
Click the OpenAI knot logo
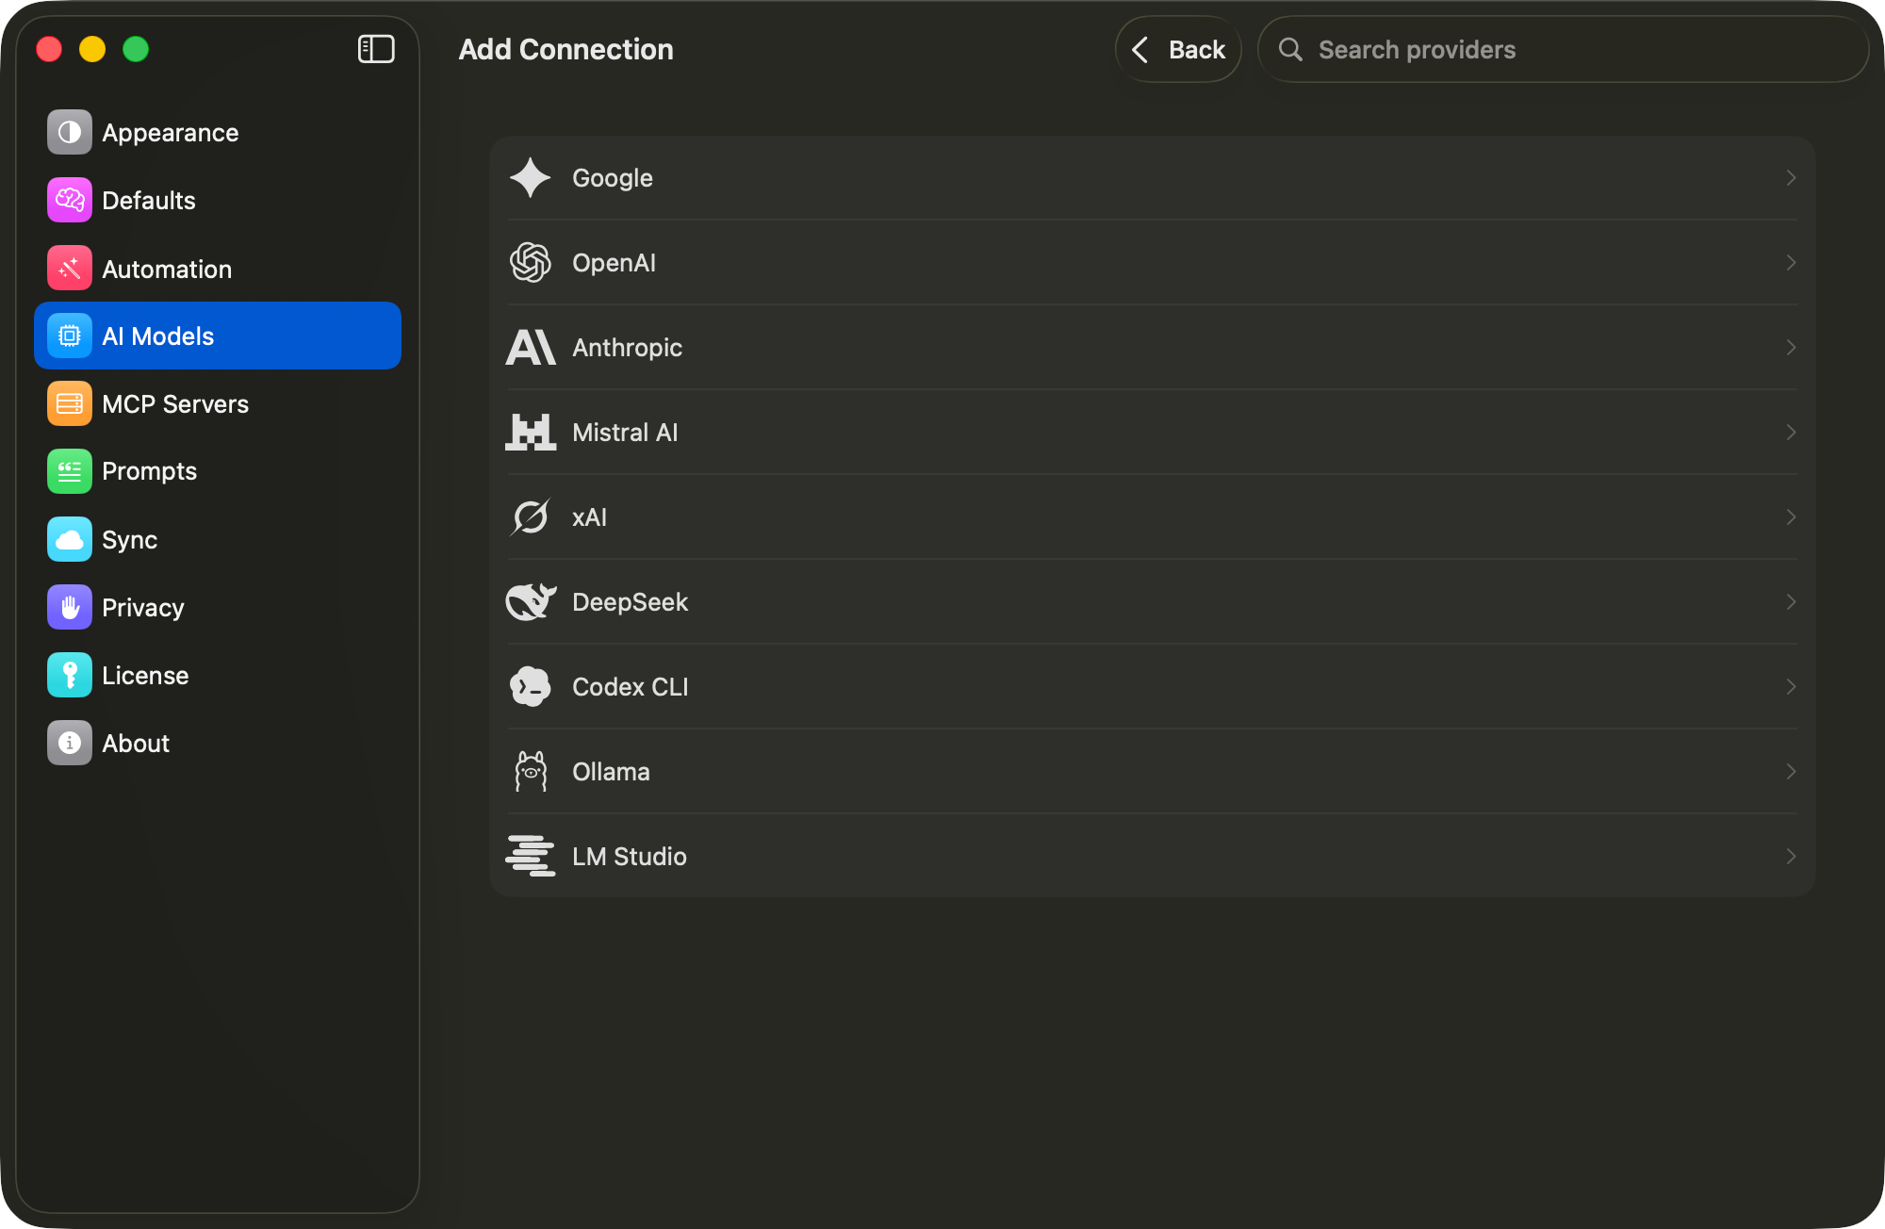tap(531, 262)
